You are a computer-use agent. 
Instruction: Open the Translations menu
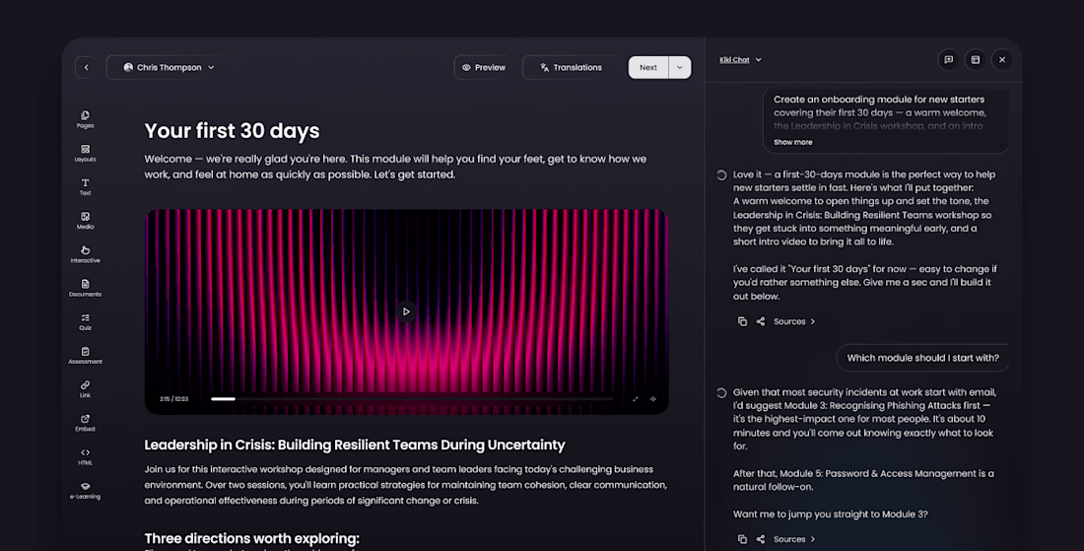(x=571, y=68)
